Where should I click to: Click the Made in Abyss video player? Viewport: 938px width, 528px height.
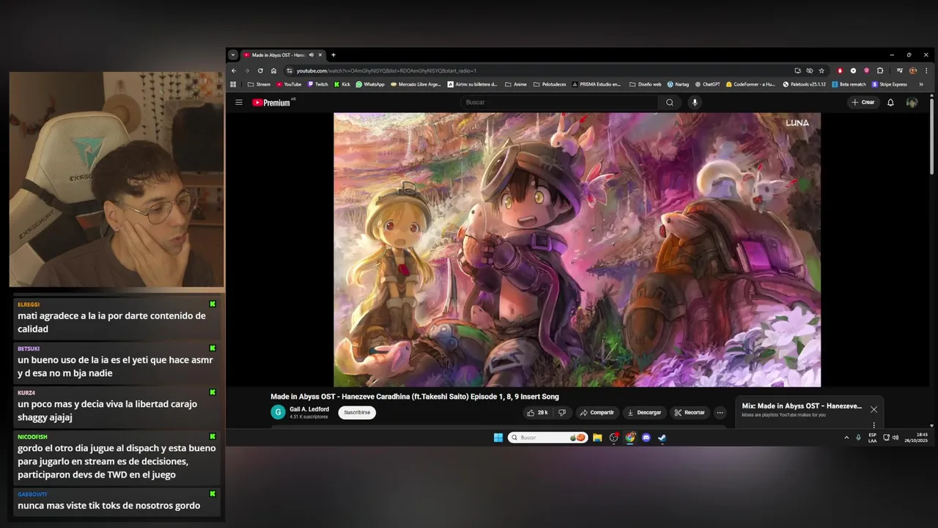tap(577, 249)
